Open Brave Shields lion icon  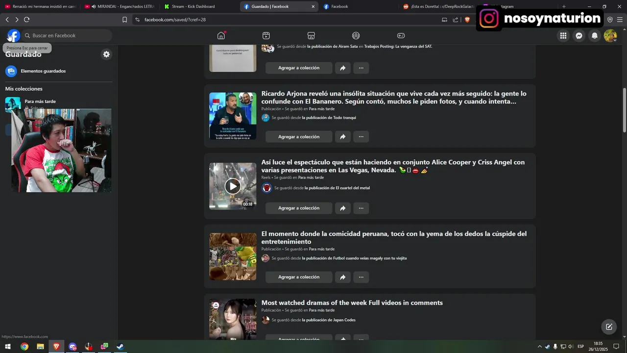click(467, 20)
